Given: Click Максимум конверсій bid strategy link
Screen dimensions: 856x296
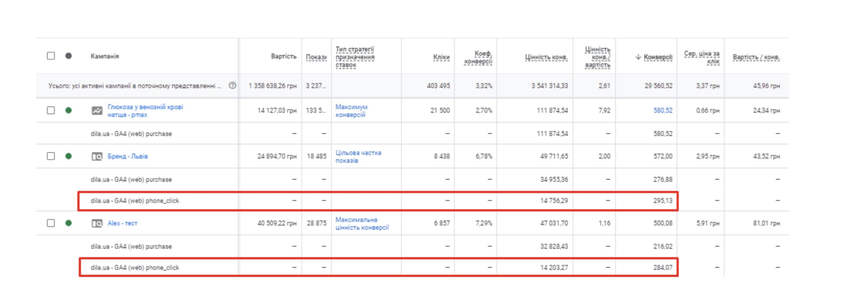Looking at the screenshot, I should (351, 111).
